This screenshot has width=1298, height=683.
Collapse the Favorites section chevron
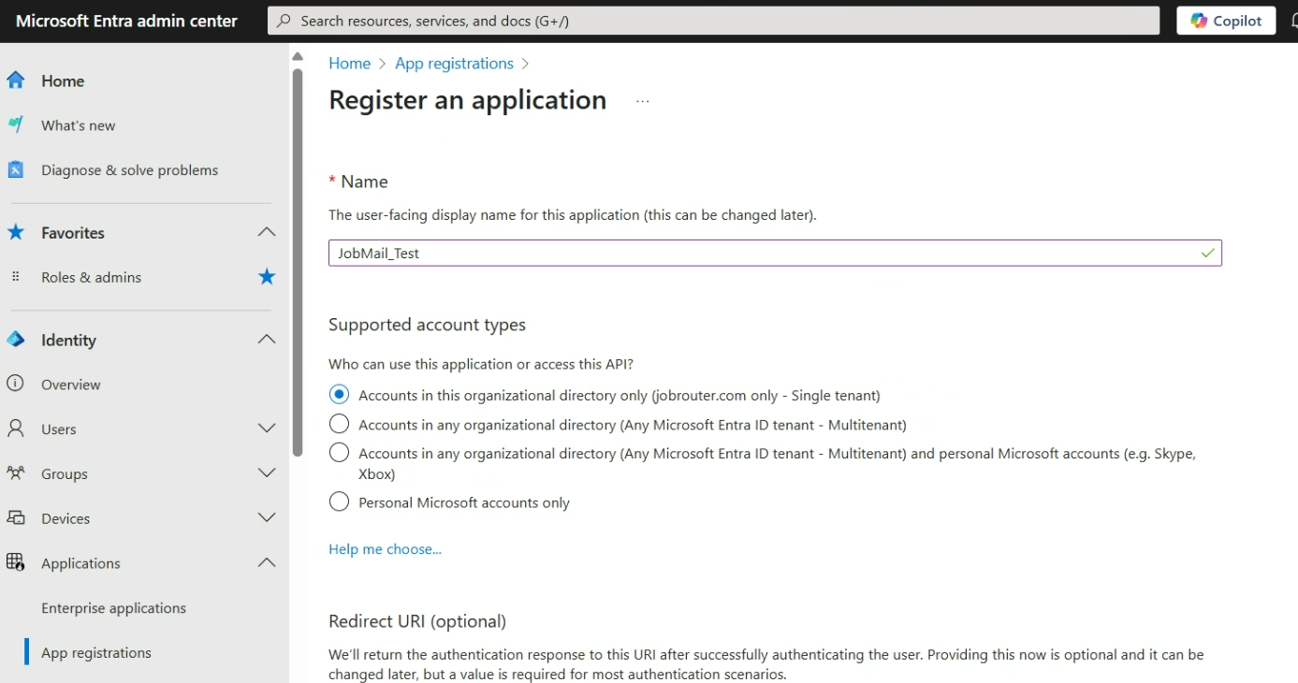click(267, 232)
